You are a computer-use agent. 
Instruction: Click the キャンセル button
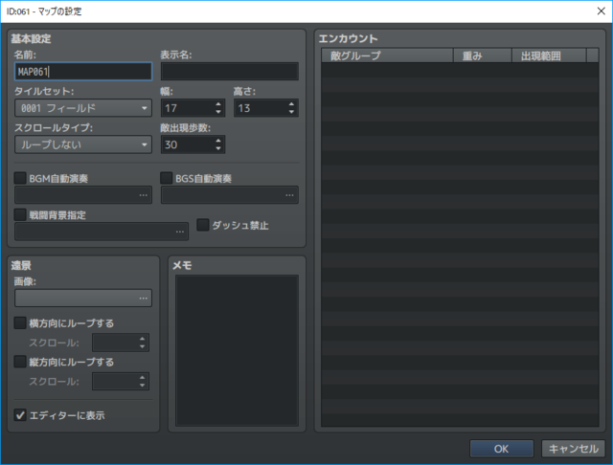(573, 449)
